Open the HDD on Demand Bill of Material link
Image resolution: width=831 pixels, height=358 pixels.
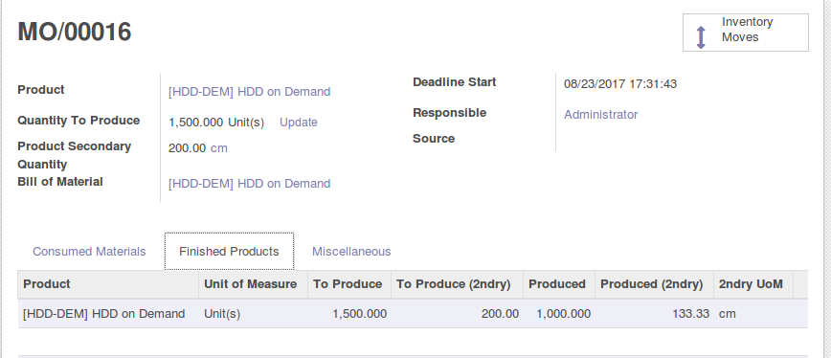(x=249, y=183)
